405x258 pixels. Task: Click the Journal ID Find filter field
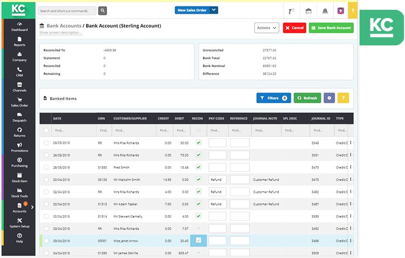(322, 131)
